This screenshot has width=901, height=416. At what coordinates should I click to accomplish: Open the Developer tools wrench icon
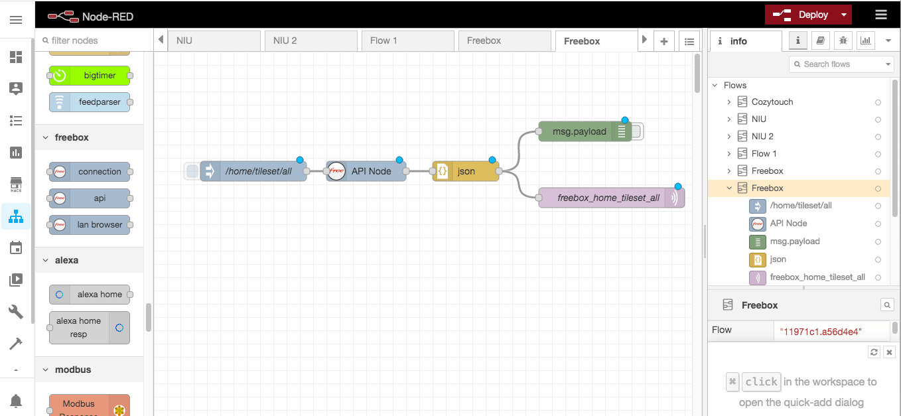[x=16, y=312]
